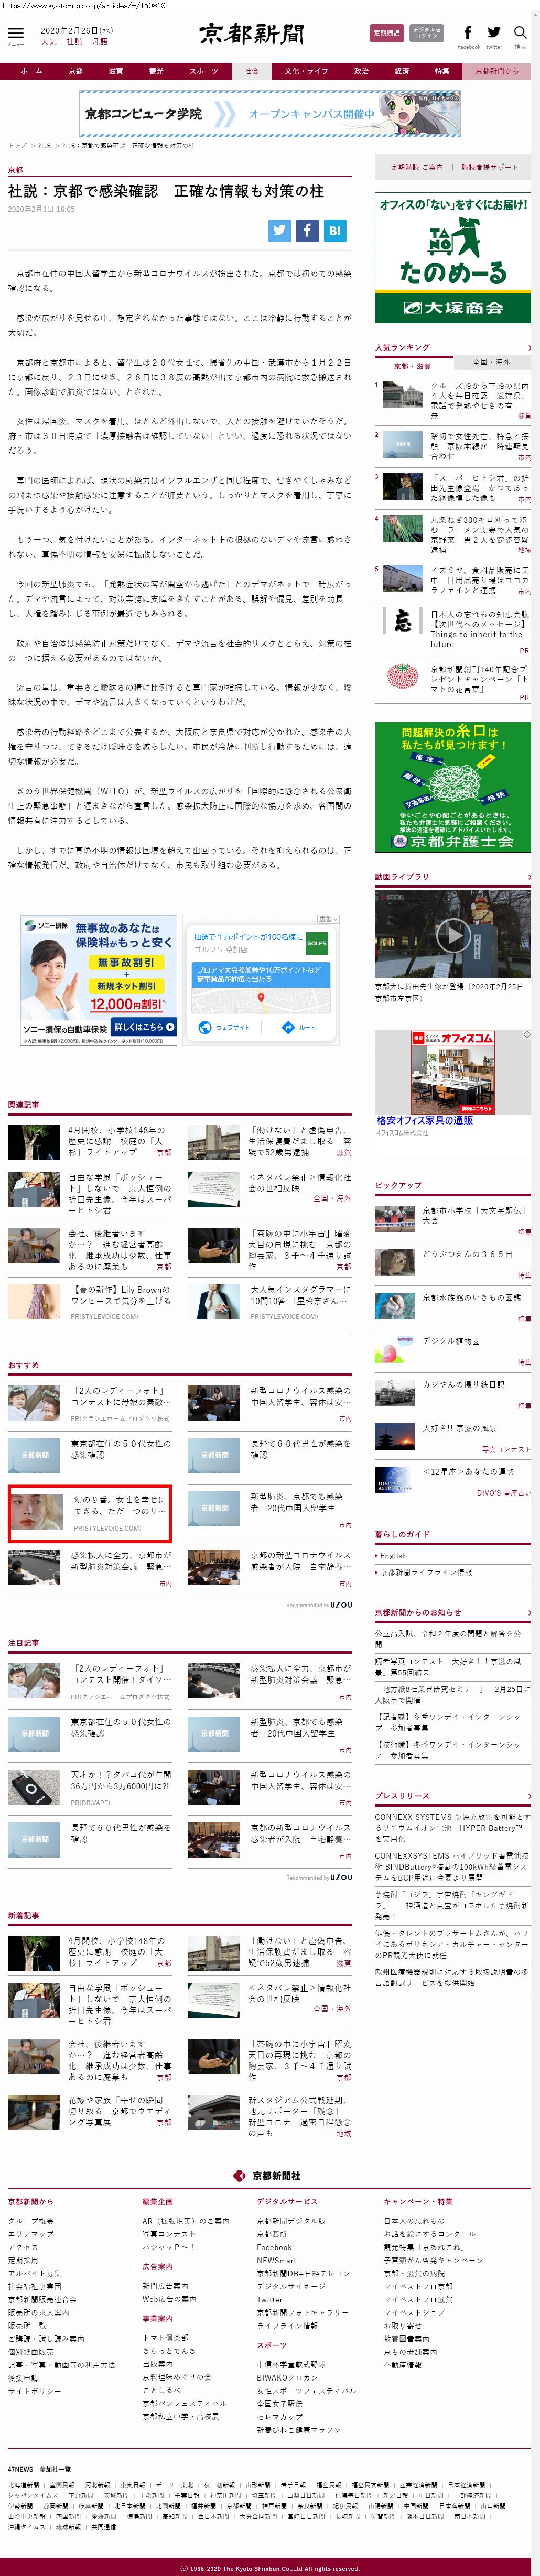Click the Twitter icon in header

click(494, 33)
